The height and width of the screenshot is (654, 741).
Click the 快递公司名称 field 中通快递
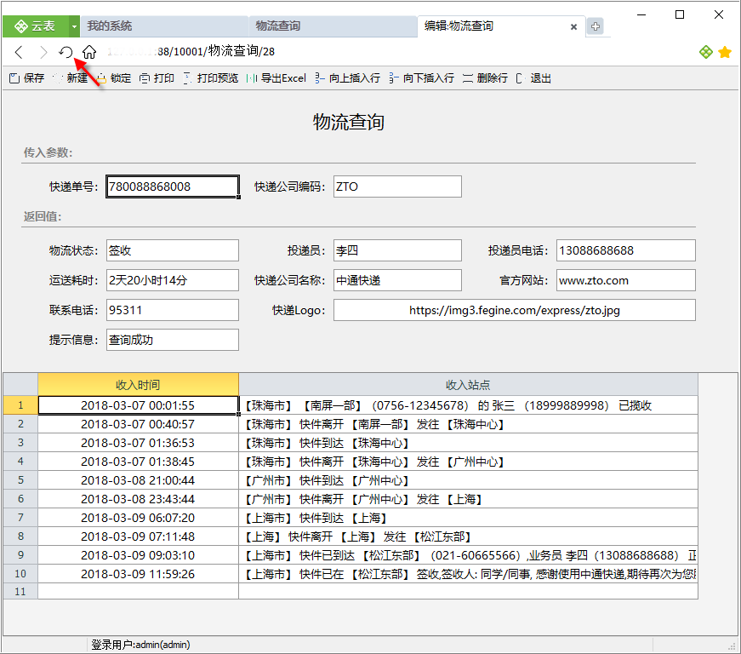[397, 280]
